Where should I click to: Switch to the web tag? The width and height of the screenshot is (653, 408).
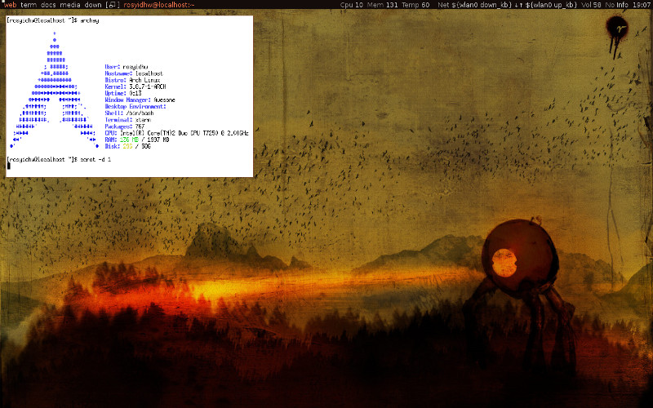click(x=10, y=5)
